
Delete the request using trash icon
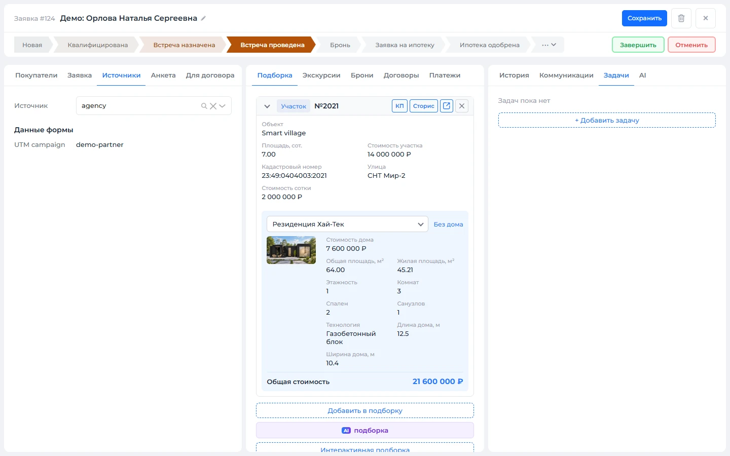[681, 18]
